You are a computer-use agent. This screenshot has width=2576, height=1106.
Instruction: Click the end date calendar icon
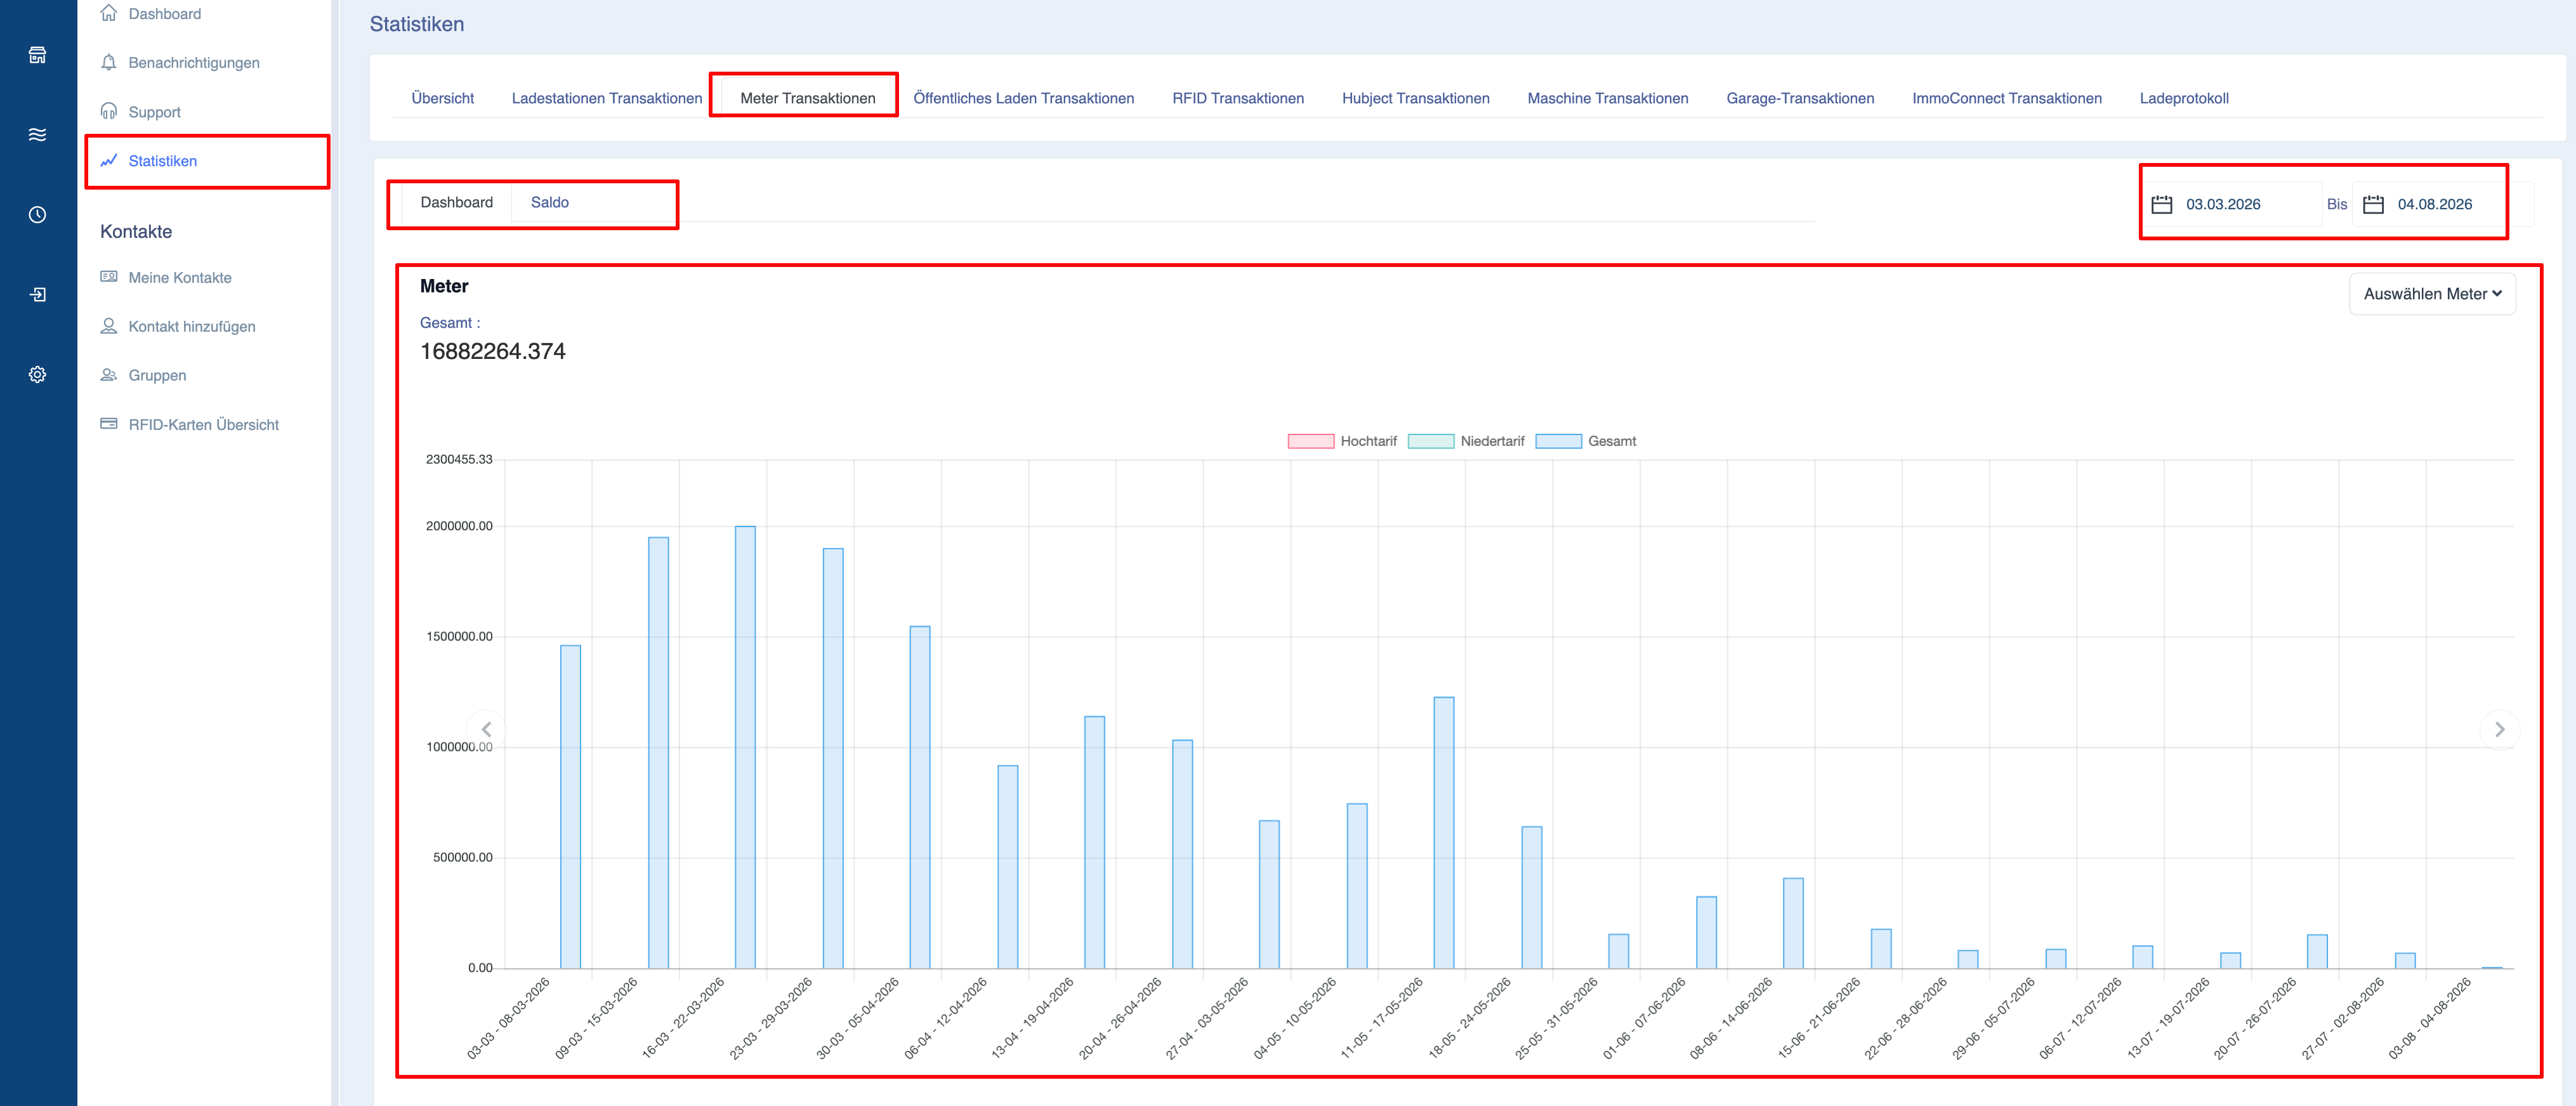point(2372,204)
